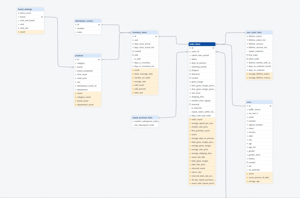Click the primary key icon in distribution_centers
The width and height of the screenshot is (300, 198).
pos(99,25)
